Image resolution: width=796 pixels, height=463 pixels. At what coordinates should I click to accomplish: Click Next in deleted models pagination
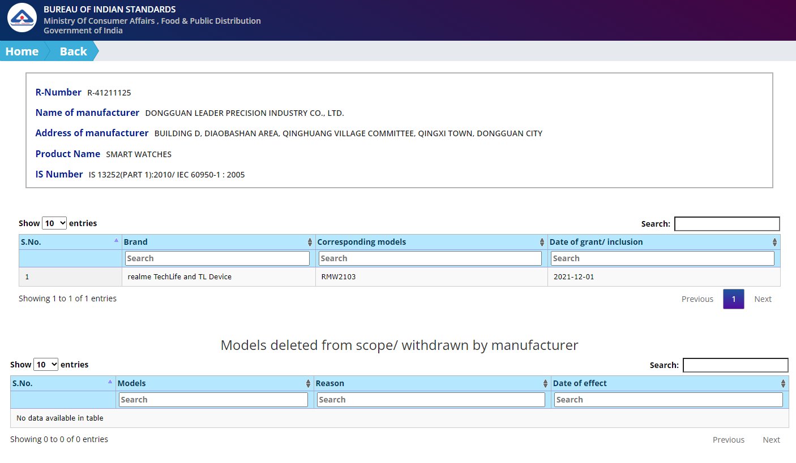771,440
